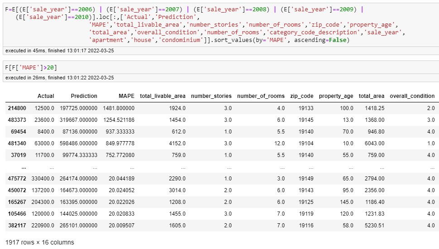Screen dimensions: 439x249
Task: Click Prediction value 598486.000000
Action: (x=78, y=143)
